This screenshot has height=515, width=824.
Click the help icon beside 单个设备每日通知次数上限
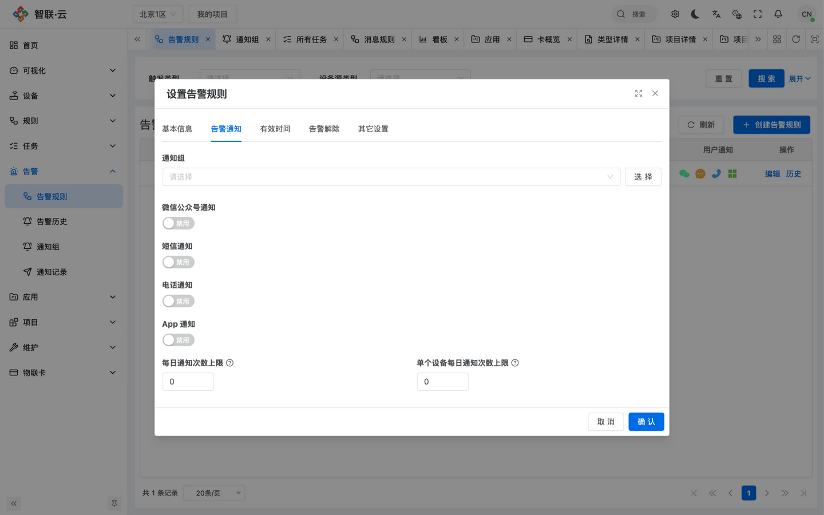pyautogui.click(x=515, y=363)
